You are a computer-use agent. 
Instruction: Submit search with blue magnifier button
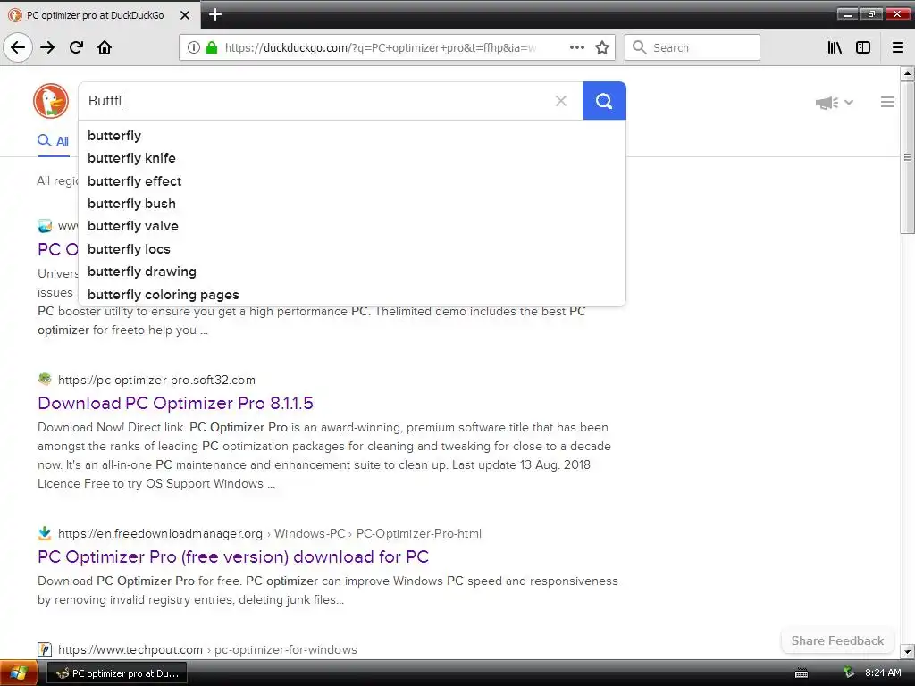pyautogui.click(x=604, y=101)
